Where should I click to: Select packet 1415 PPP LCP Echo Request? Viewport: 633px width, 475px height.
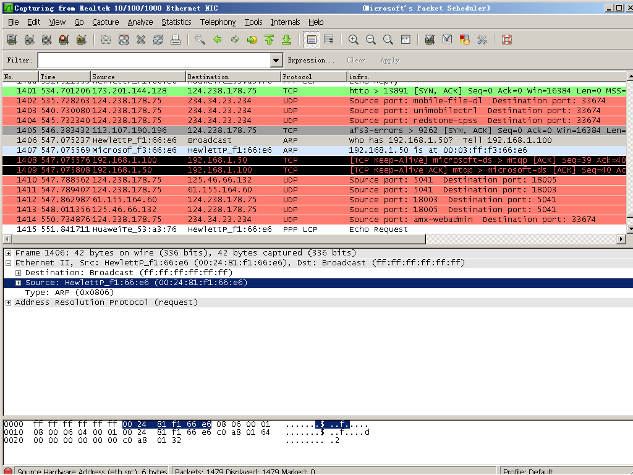click(x=315, y=229)
